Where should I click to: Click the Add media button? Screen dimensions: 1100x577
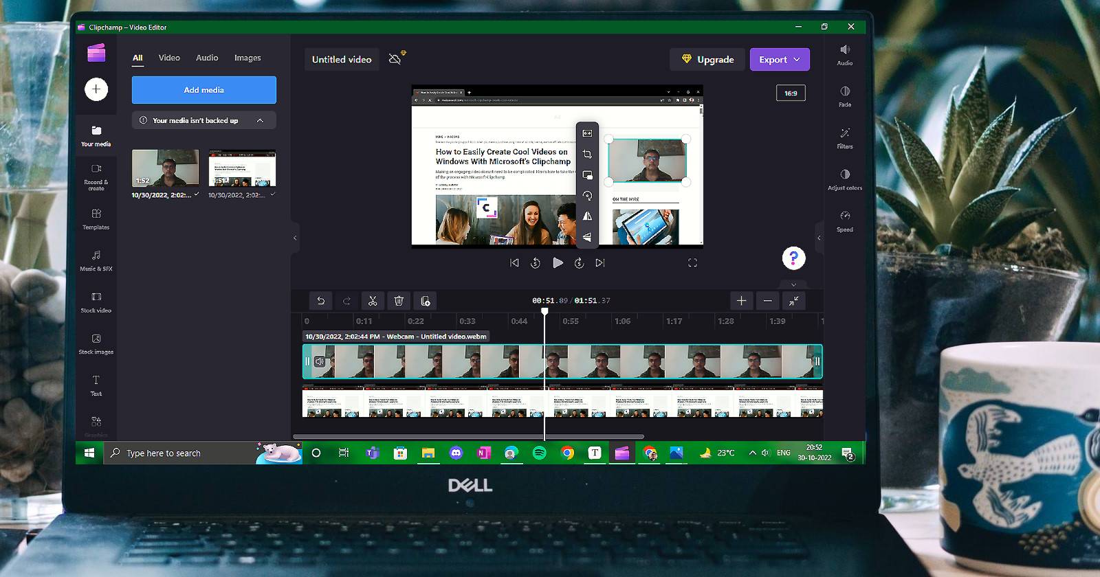click(204, 90)
